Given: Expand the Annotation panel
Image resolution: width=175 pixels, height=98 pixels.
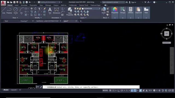Looking at the screenshot, I should (56, 18).
